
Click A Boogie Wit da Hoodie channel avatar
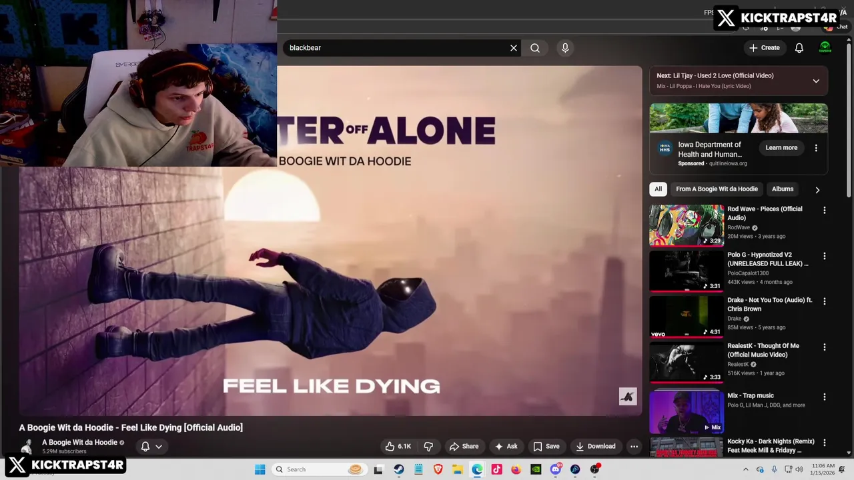[x=27, y=447]
